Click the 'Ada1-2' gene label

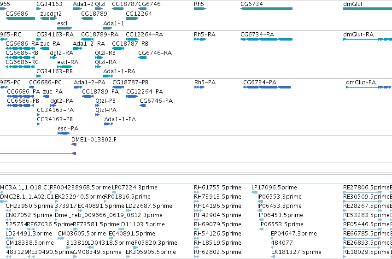click(83, 4)
